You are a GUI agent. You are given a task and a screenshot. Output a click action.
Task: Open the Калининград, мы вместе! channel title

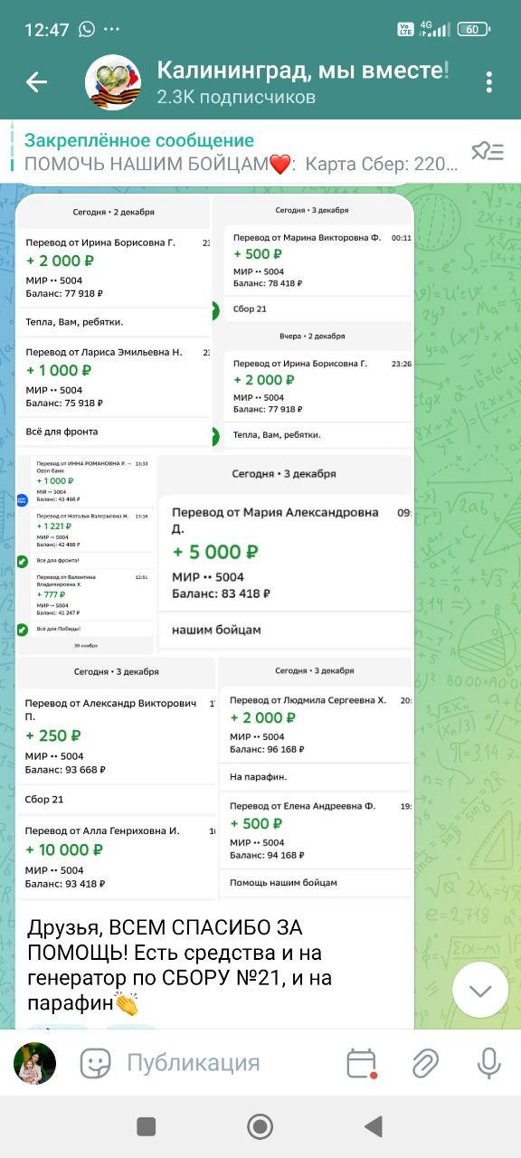pyautogui.click(x=303, y=70)
